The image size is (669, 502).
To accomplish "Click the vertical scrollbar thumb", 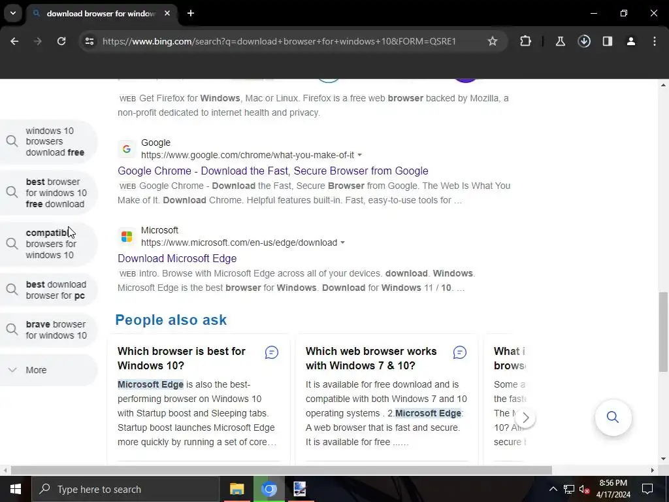I will 663,331.
